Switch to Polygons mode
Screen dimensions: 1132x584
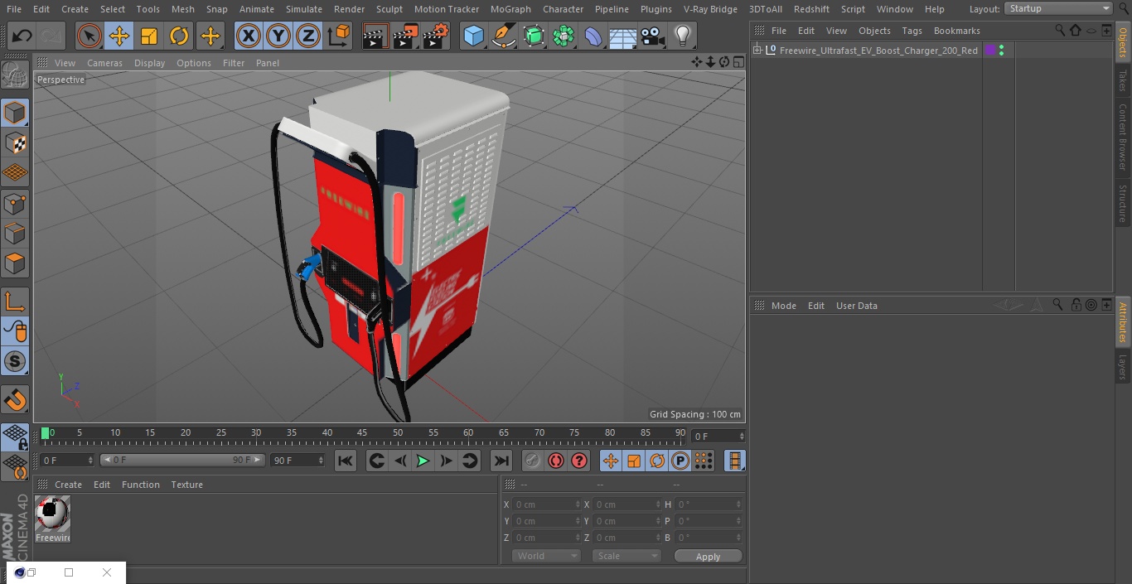click(15, 263)
